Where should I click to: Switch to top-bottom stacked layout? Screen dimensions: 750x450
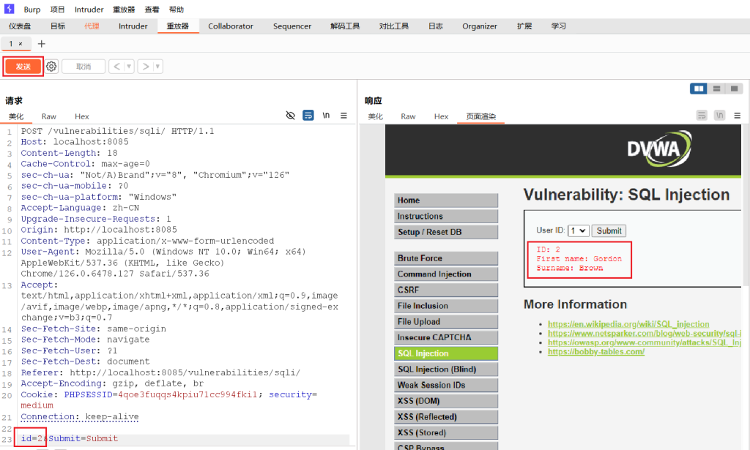[716, 89]
